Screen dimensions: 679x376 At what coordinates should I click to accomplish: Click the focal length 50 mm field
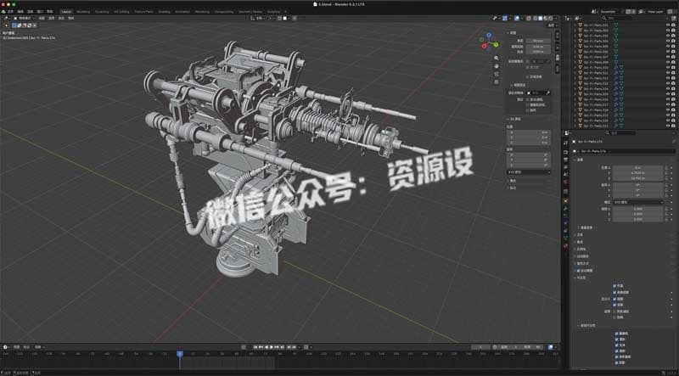(x=538, y=41)
